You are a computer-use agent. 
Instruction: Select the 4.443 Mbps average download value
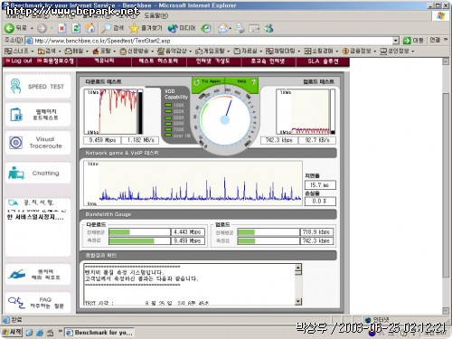[188, 231]
